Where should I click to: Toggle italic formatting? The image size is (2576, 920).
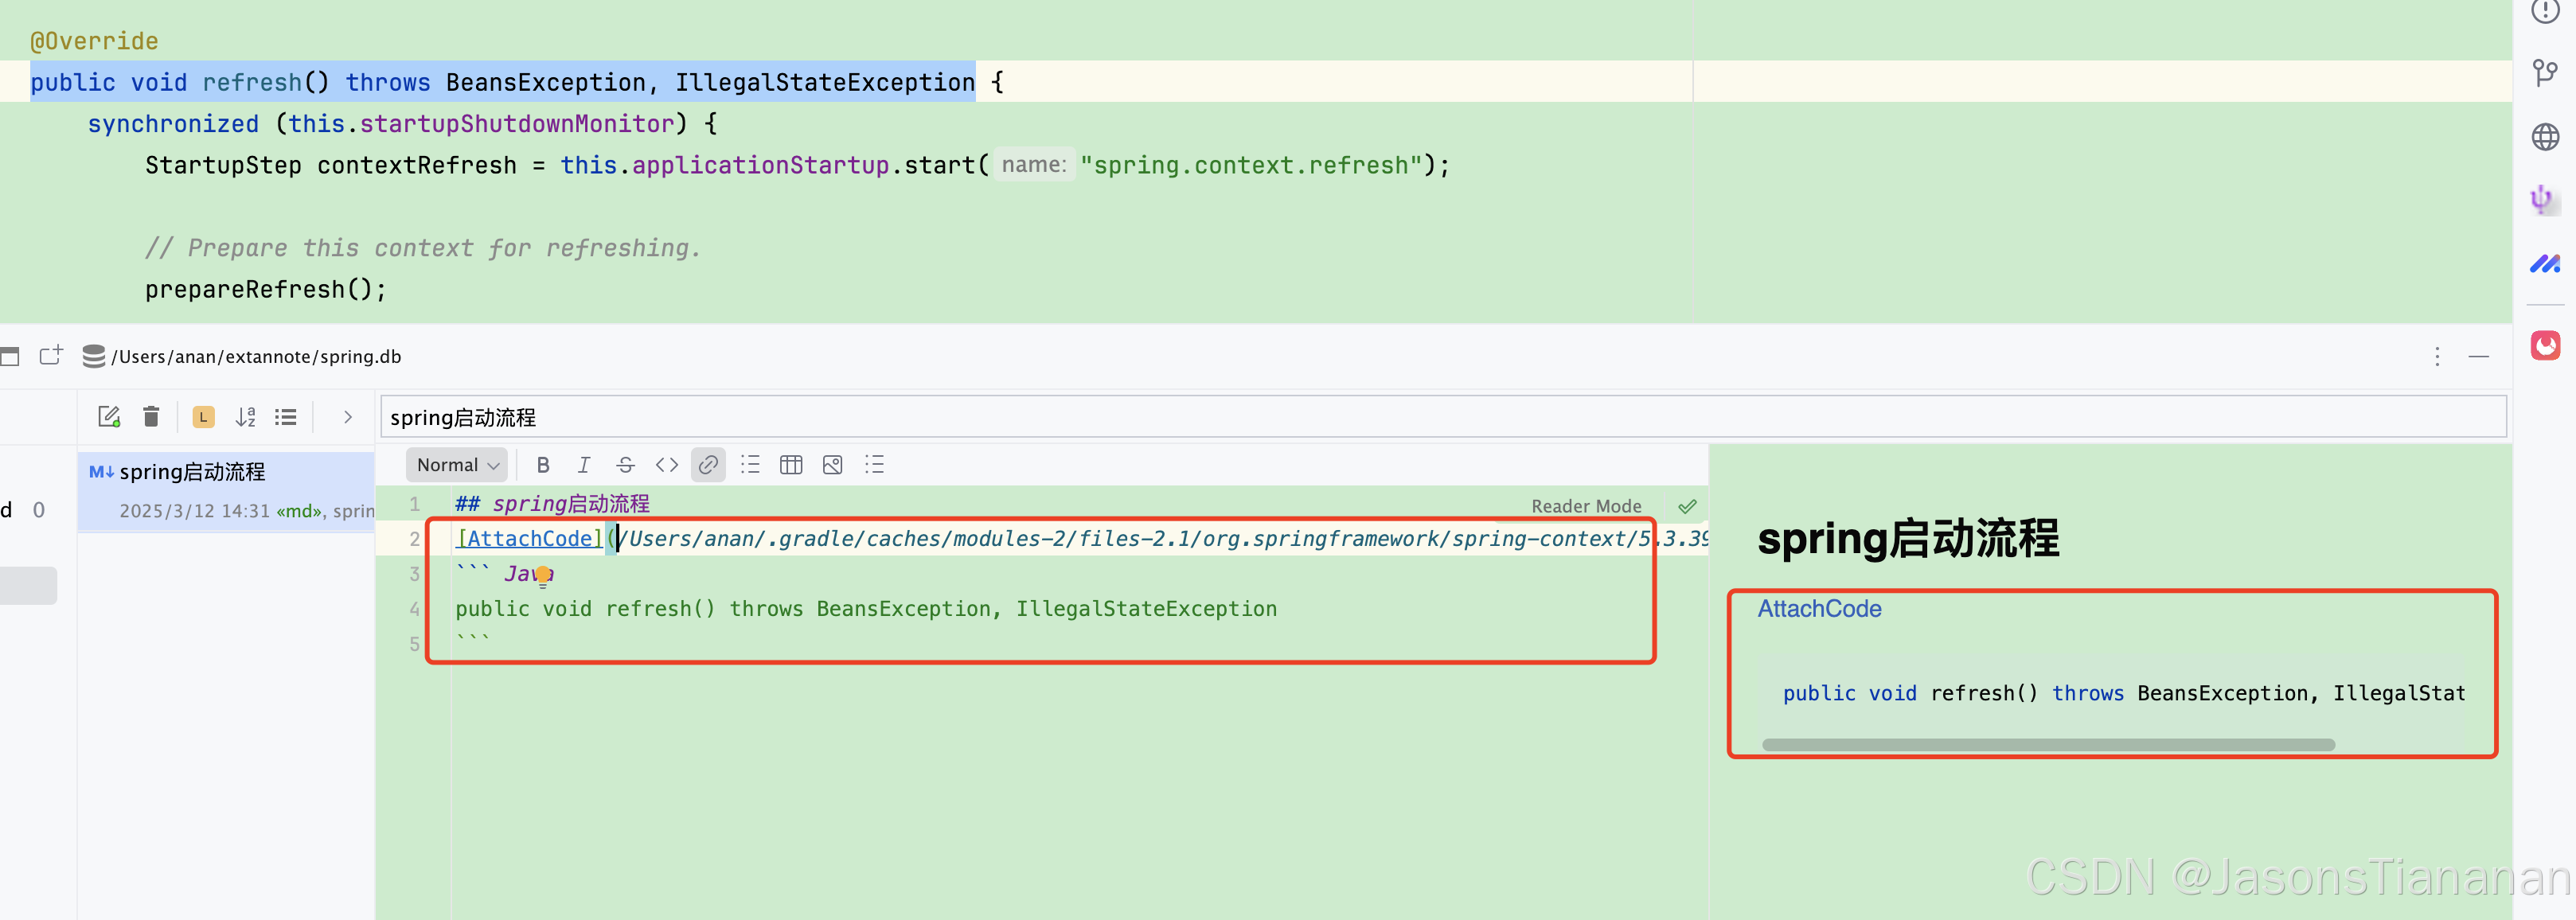(x=584, y=465)
